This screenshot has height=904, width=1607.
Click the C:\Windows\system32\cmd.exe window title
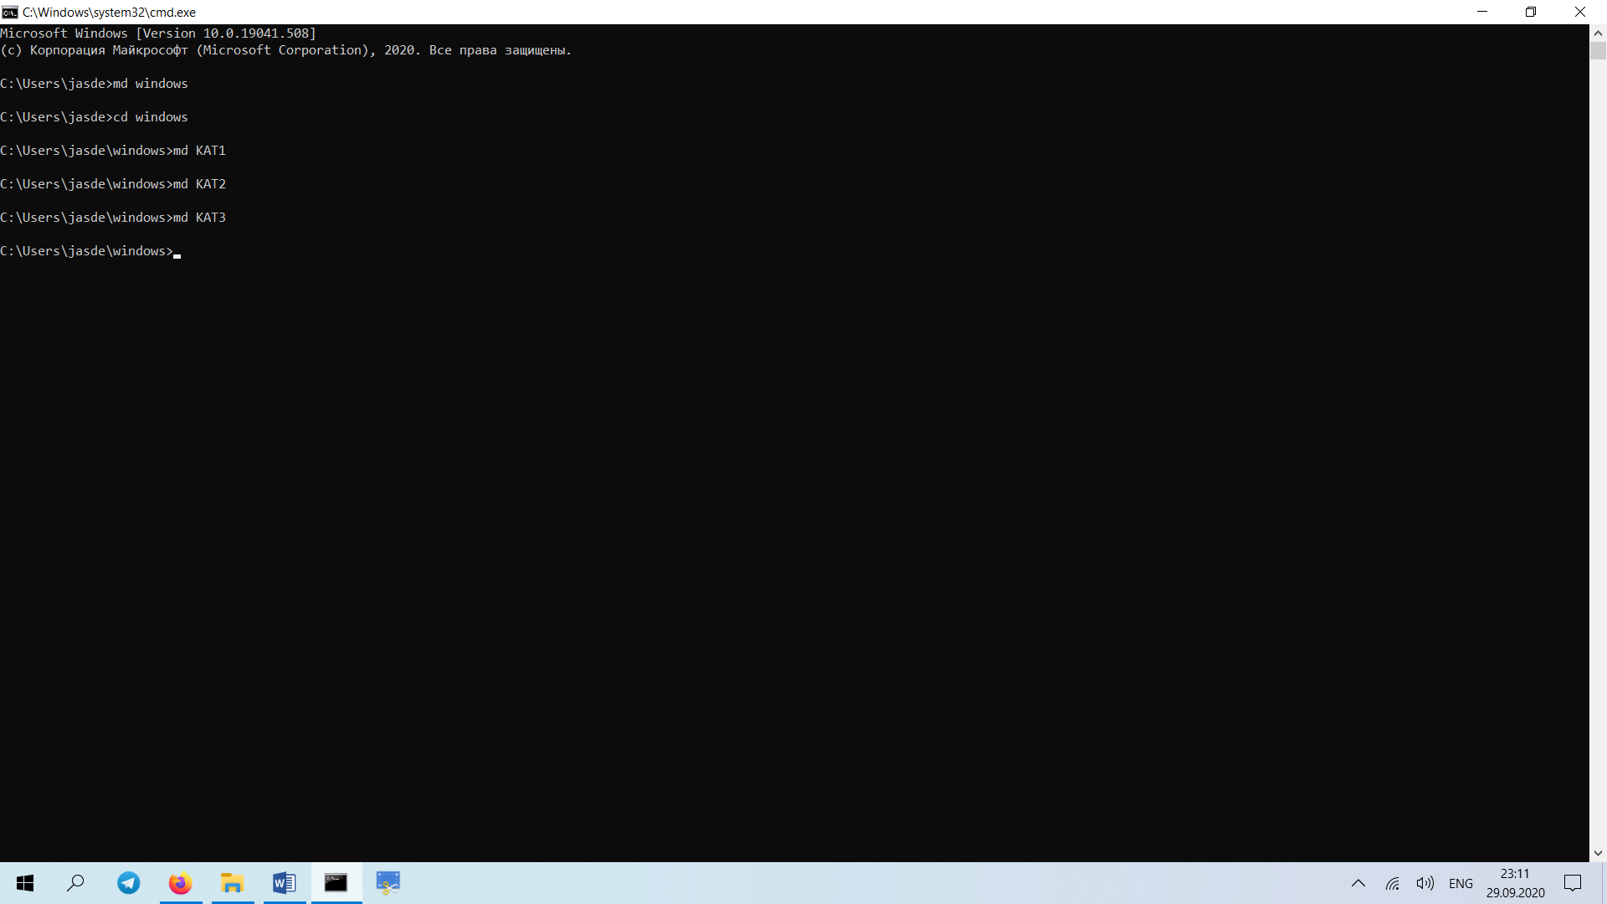pyautogui.click(x=109, y=13)
